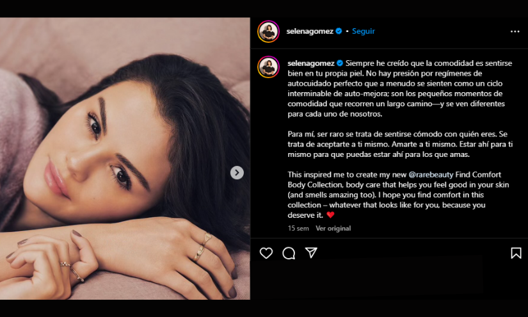The image size is (528, 317).
Task: Click the verified badge beside caption username
Action: click(339, 63)
